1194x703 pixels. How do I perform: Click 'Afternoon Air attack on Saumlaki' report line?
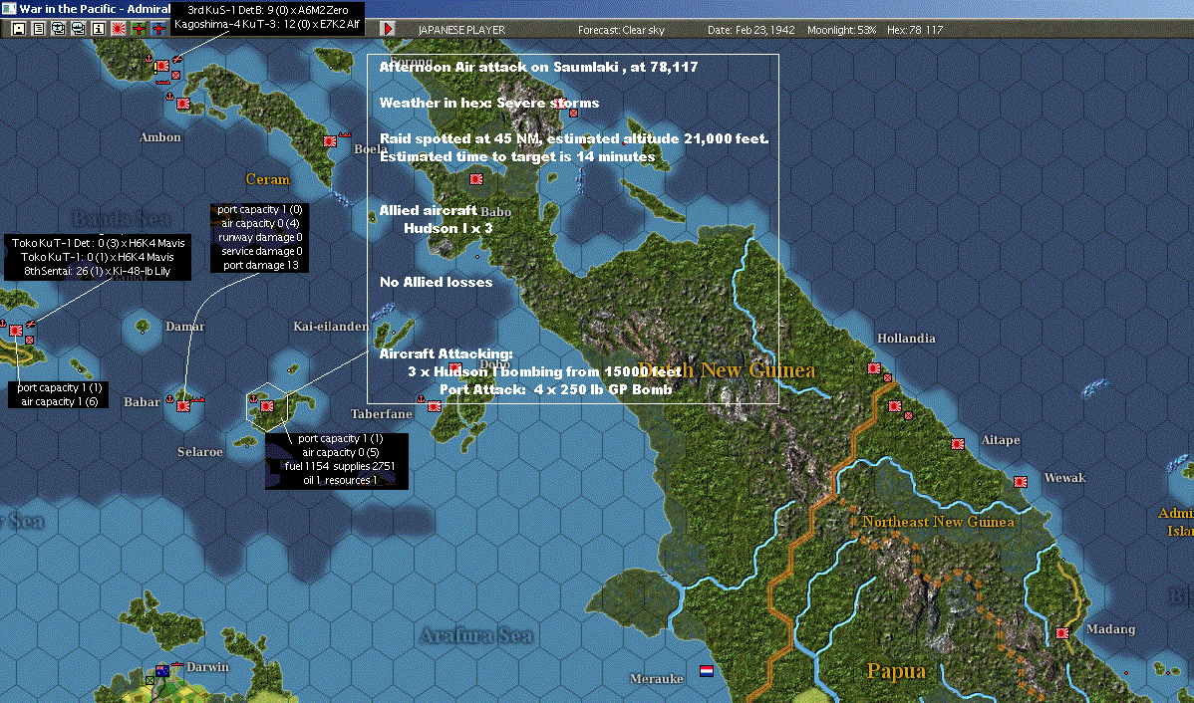(x=538, y=67)
